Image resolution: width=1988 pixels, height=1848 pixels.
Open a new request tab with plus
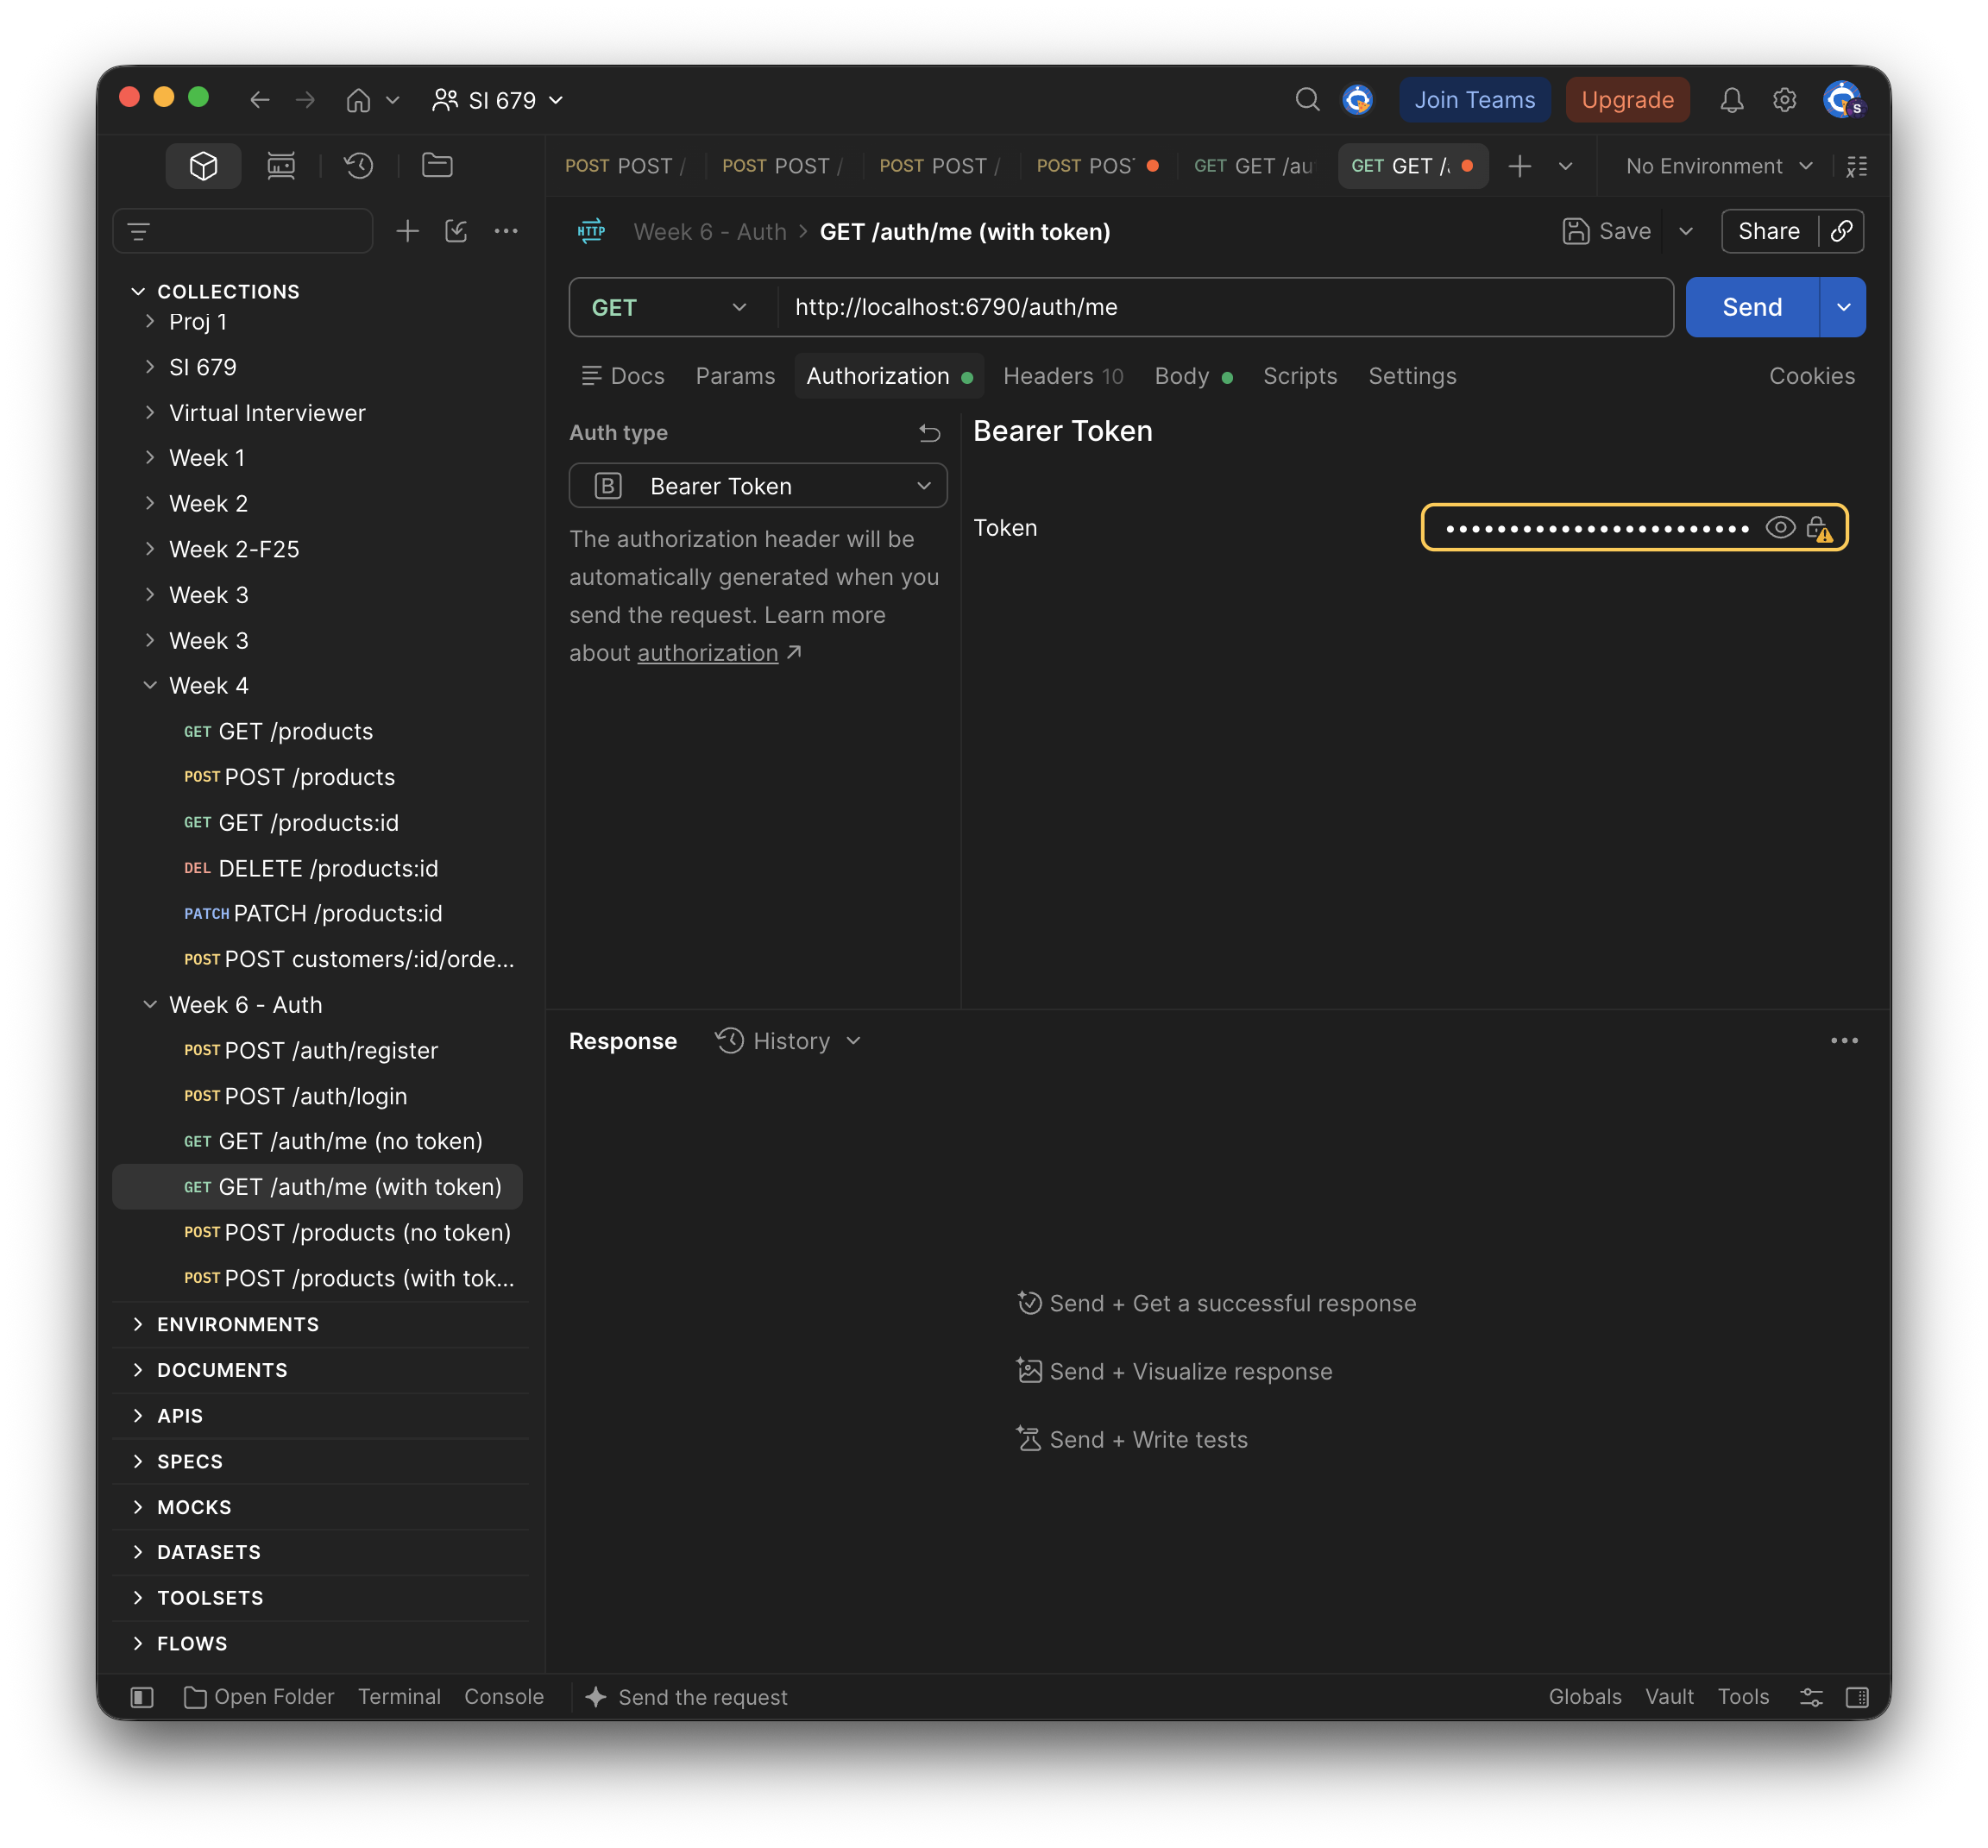(x=1520, y=166)
